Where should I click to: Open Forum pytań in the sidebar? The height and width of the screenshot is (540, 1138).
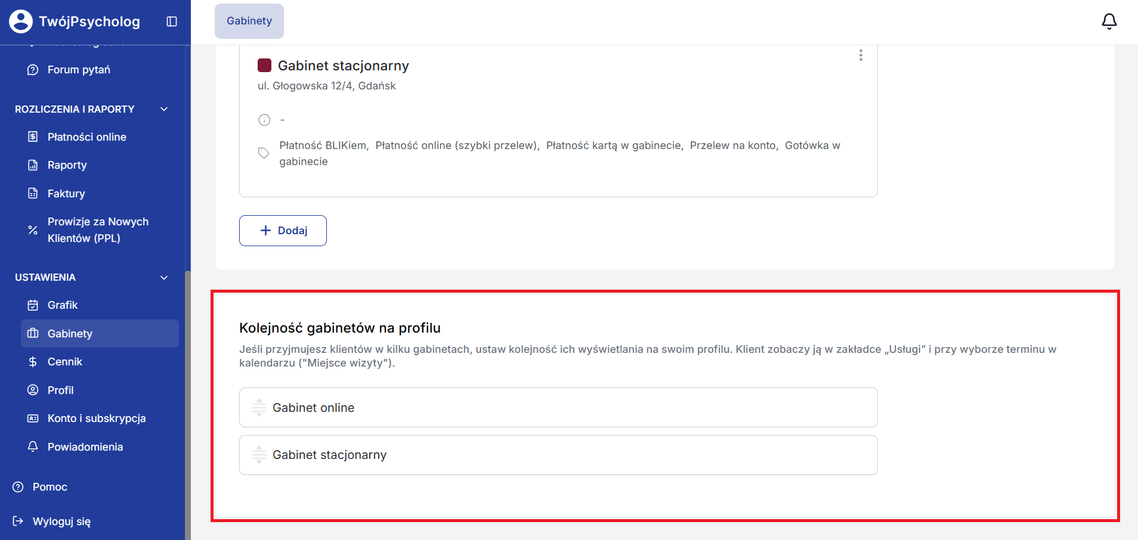point(79,70)
